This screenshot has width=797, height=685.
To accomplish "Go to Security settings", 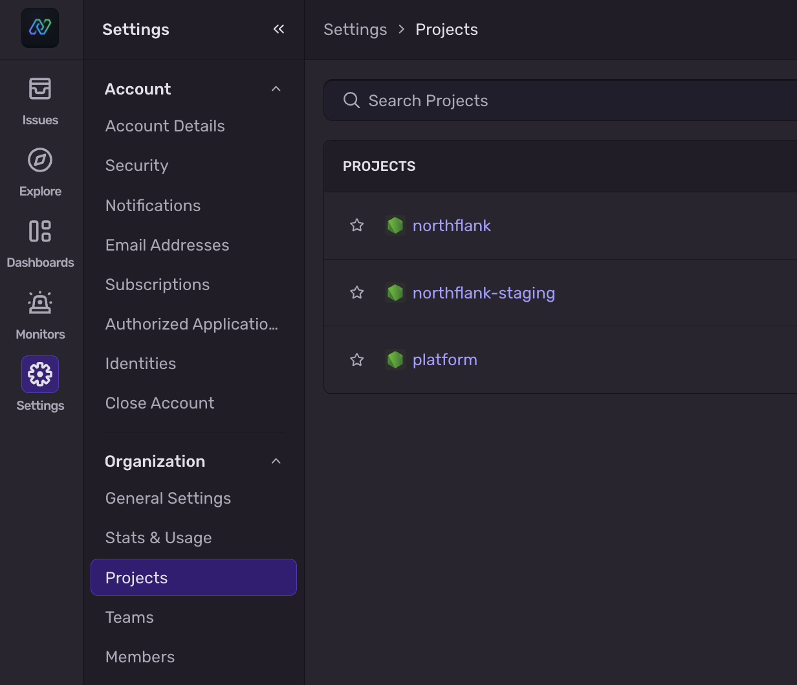I will pyautogui.click(x=136, y=166).
